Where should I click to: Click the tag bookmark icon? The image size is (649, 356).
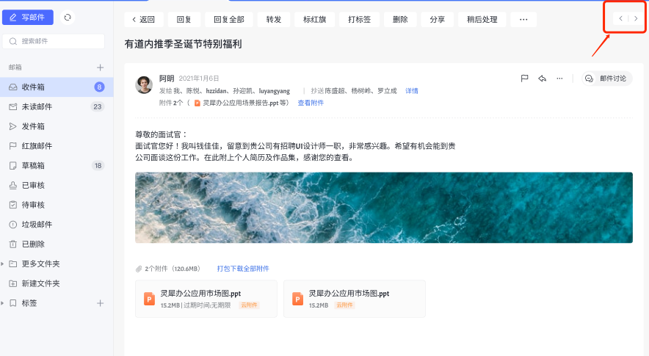click(x=13, y=303)
